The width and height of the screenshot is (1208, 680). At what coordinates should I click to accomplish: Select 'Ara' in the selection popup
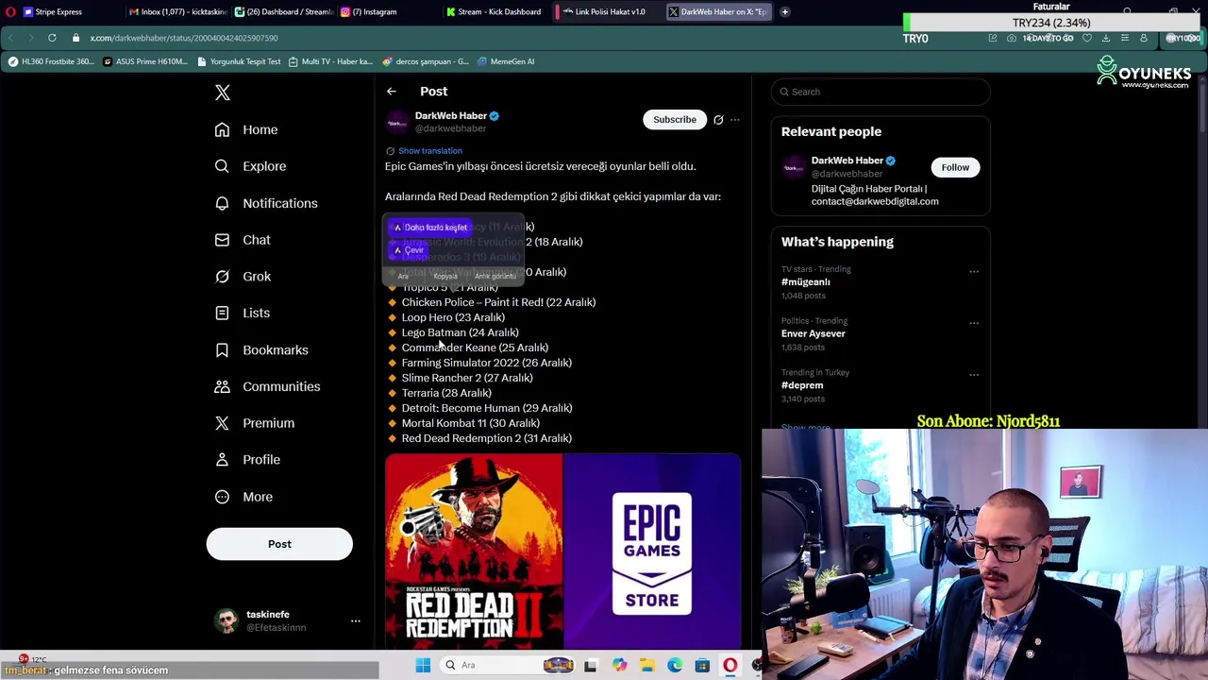pyautogui.click(x=403, y=276)
